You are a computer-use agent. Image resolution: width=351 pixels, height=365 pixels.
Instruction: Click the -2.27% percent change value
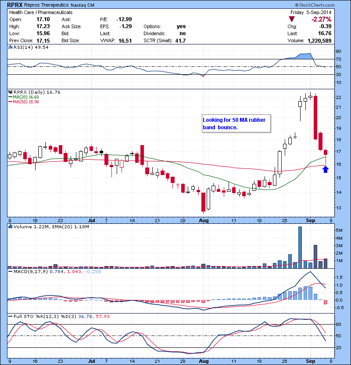point(322,19)
